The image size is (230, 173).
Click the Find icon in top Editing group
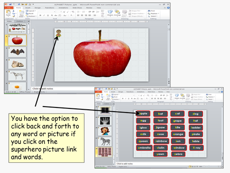point(151,11)
